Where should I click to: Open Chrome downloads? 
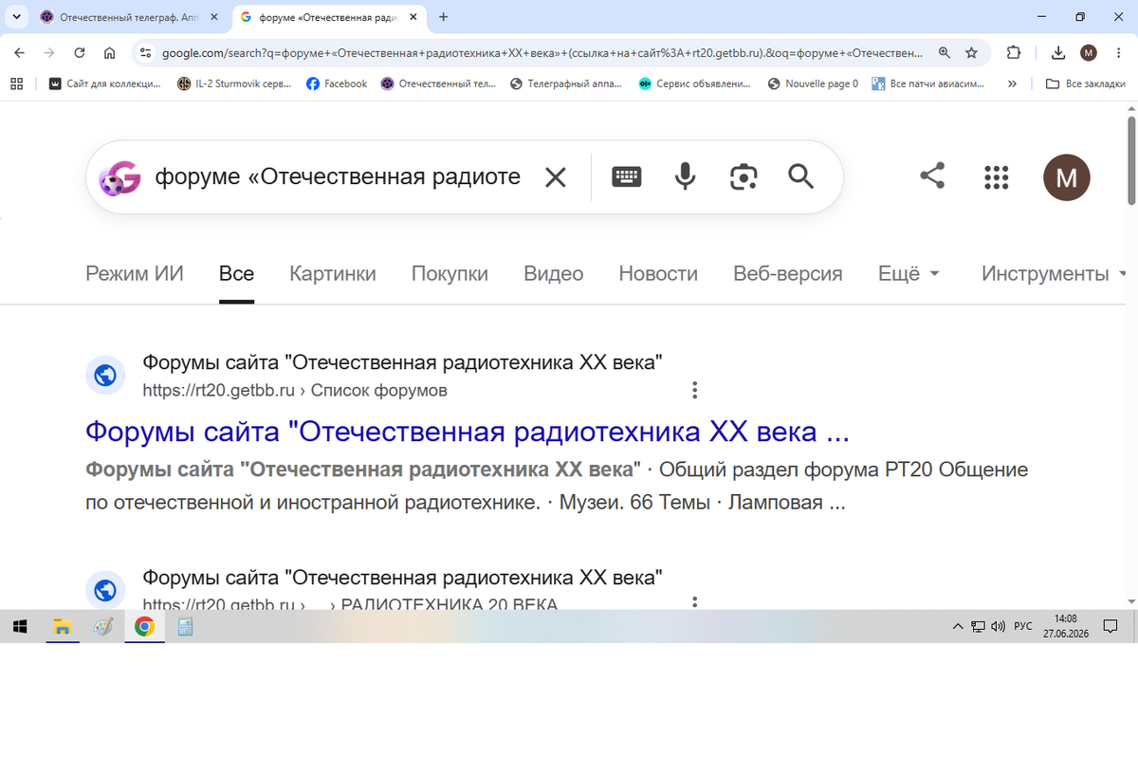pyautogui.click(x=1059, y=53)
